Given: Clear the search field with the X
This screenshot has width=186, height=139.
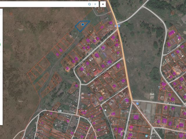Looking at the screenshot, I should click(95, 4).
